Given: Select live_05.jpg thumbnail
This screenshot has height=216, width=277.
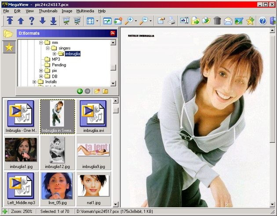Looking at the screenshot, I should (x=58, y=189).
